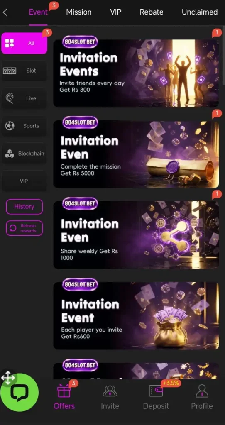Open the Profile person icon
Viewport: 225px width, 425px height.
tap(202, 391)
